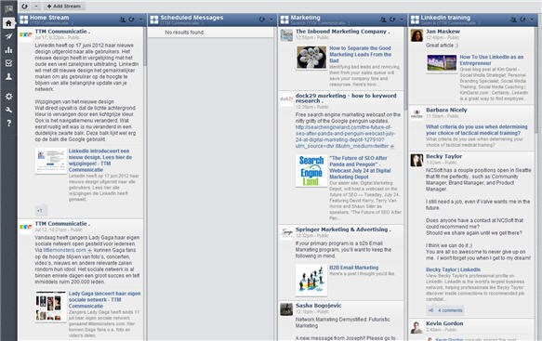Viewport: 542px width, 341px height.
Task: Open the Lady Gaga article thumbnail
Action: [x=51, y=307]
